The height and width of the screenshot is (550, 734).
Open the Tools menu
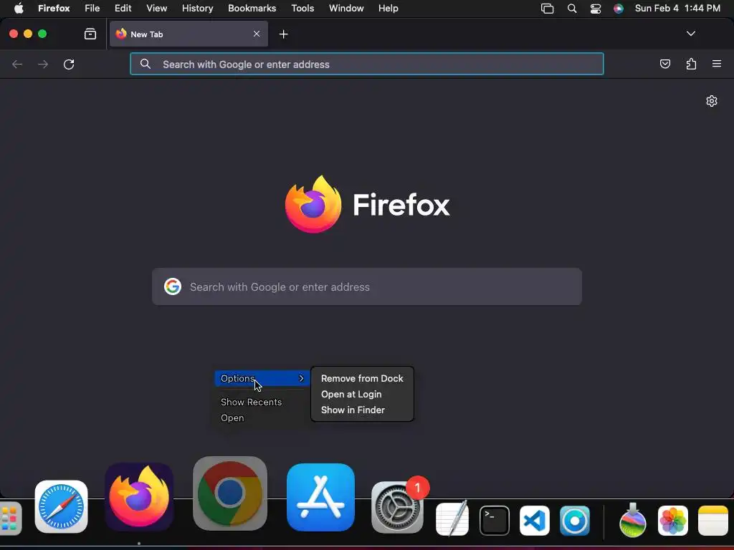[302, 9]
